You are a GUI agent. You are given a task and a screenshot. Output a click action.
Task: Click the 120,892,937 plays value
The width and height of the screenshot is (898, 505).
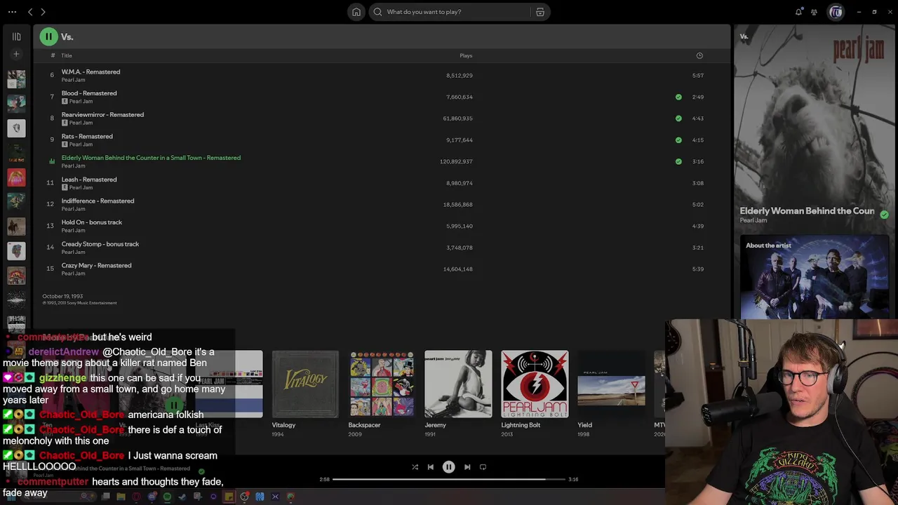(456, 161)
